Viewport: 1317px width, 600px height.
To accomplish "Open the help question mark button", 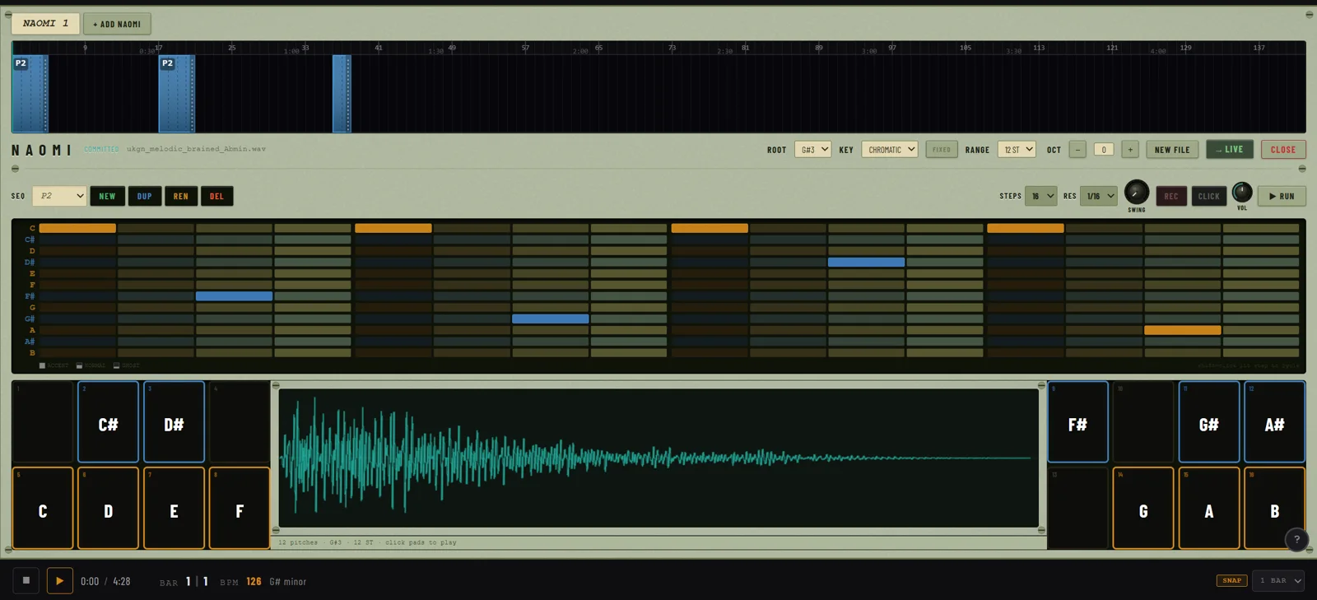I will pyautogui.click(x=1296, y=540).
